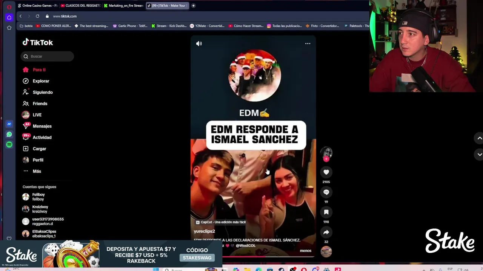Open File Explorer from the taskbar
Screen dimensions: 483x271
pyautogui.click(x=247, y=269)
